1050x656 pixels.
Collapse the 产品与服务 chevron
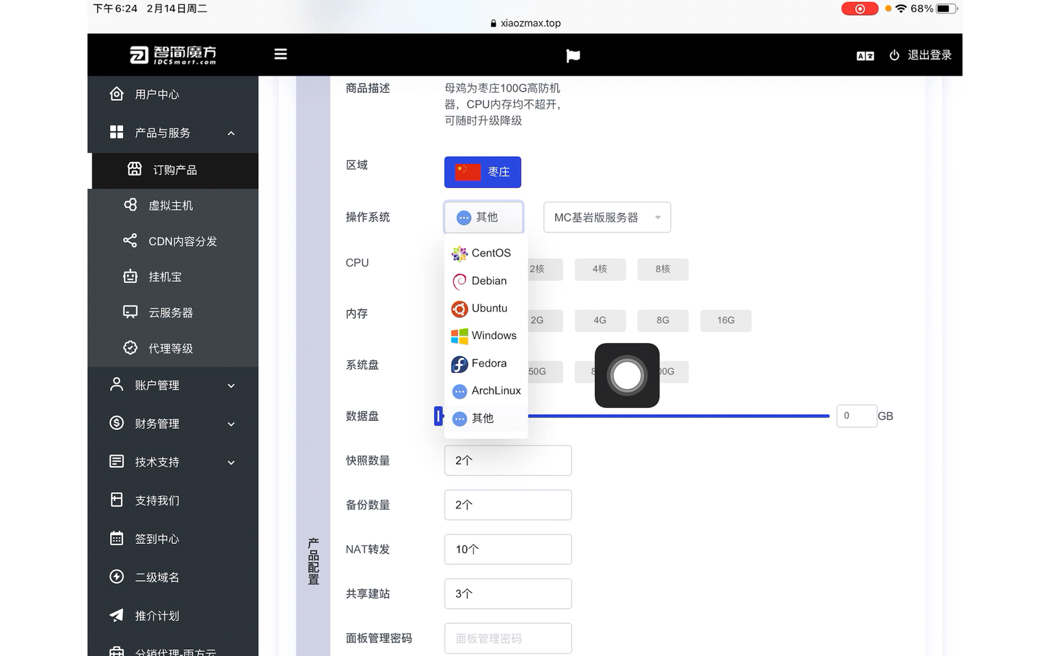click(x=231, y=133)
